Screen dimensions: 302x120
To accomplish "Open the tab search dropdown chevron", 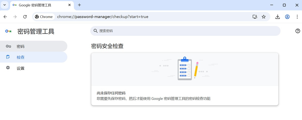I will click(x=5, y=5).
